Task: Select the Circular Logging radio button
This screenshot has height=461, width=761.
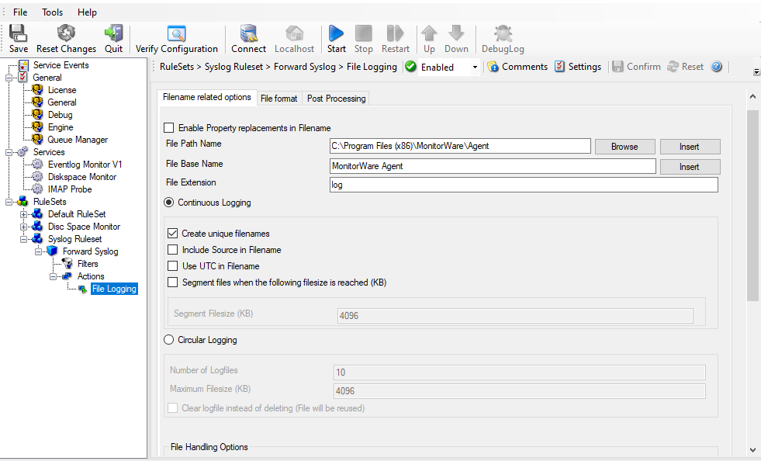Action: click(169, 340)
